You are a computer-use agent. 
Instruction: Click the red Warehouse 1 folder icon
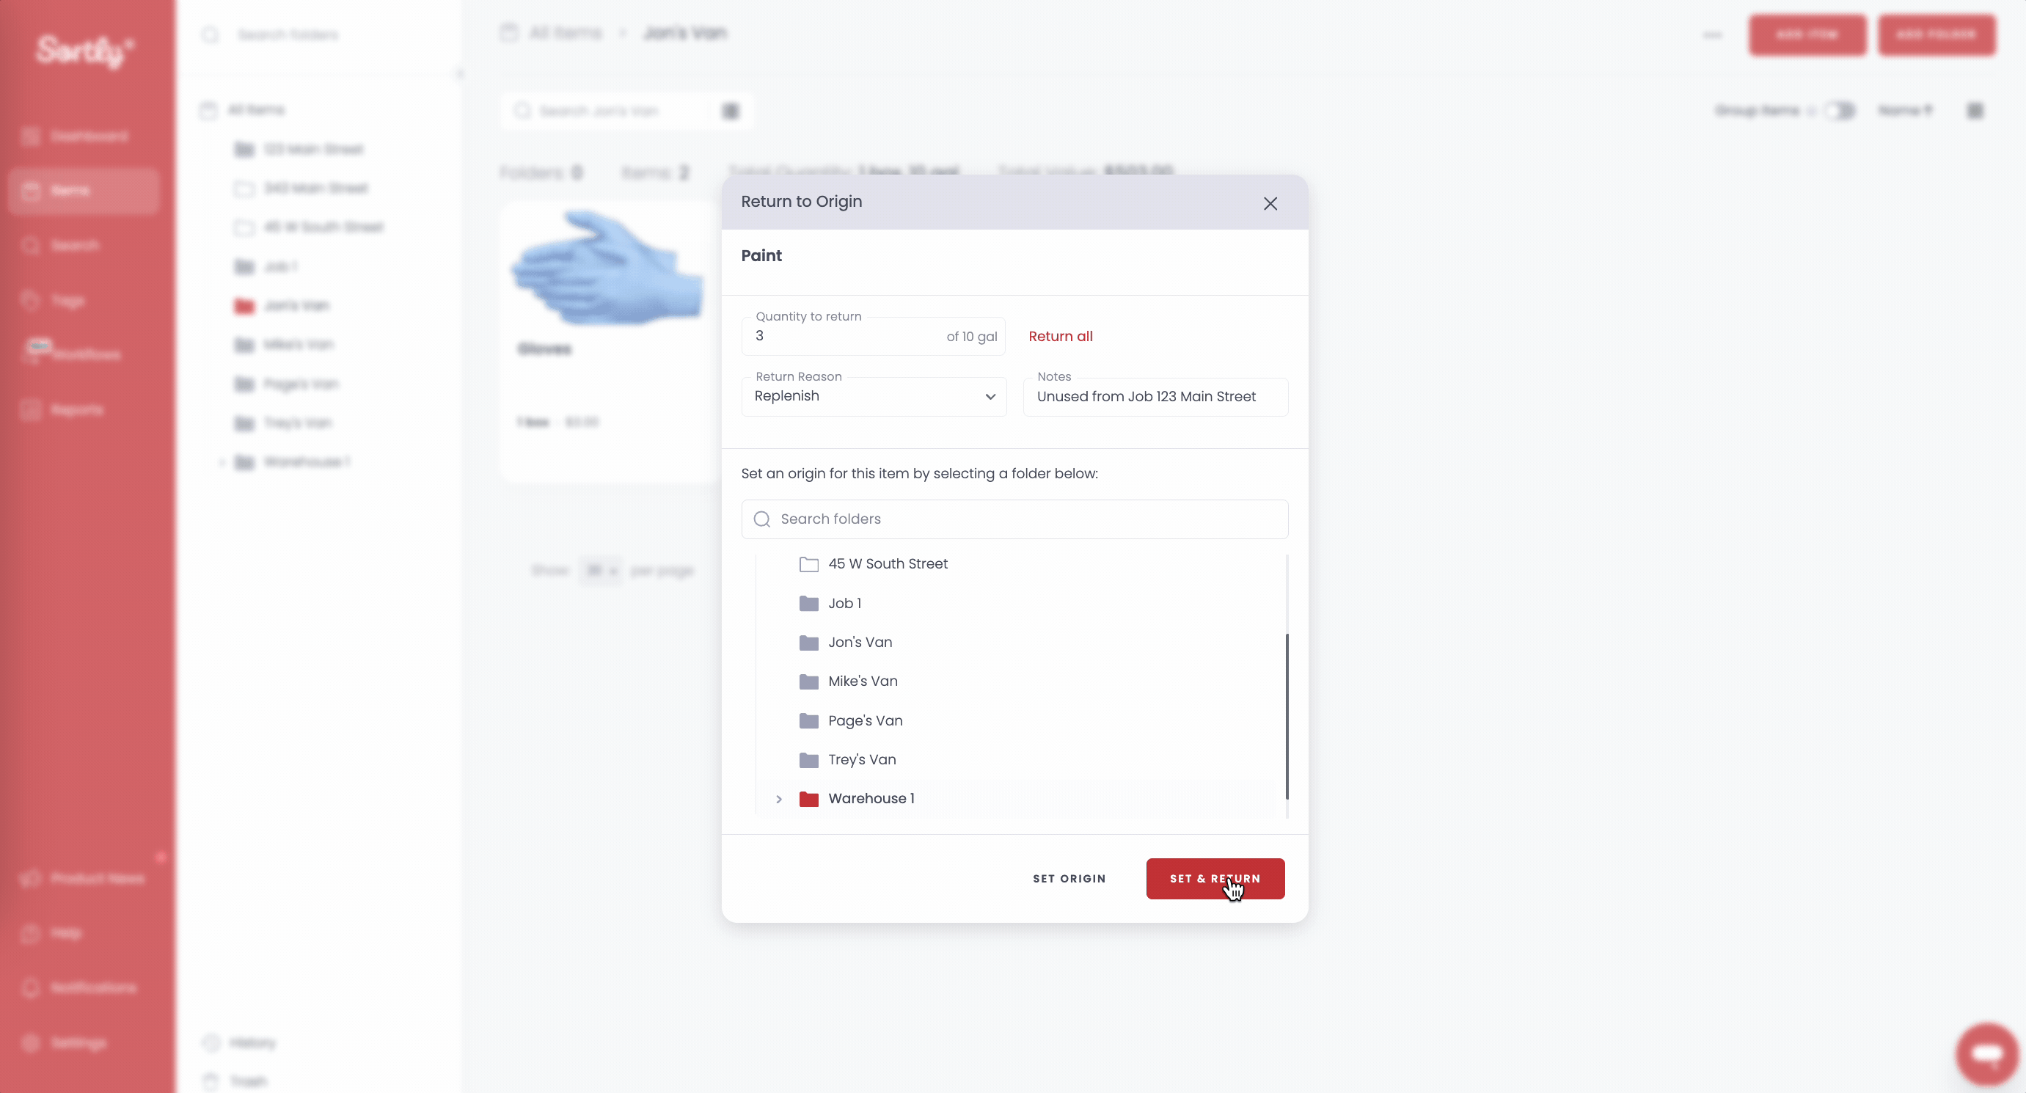(808, 799)
